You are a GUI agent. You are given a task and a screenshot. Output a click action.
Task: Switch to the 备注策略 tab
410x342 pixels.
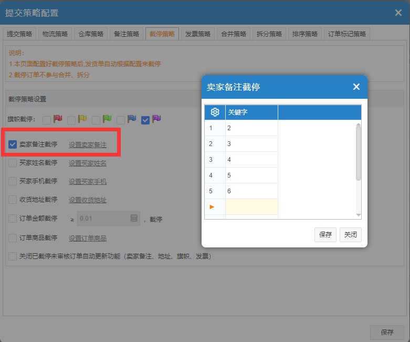pos(127,34)
